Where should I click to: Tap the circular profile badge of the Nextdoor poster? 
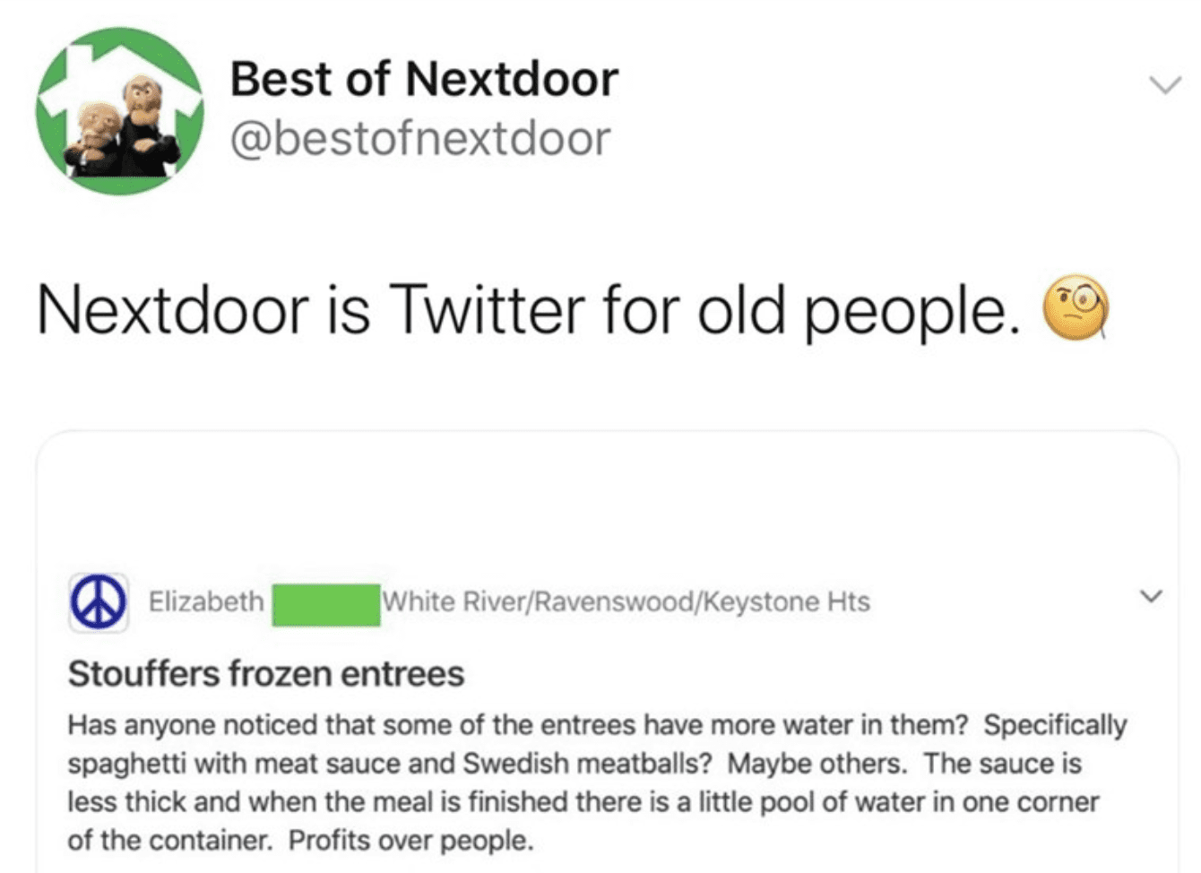[x=99, y=601]
